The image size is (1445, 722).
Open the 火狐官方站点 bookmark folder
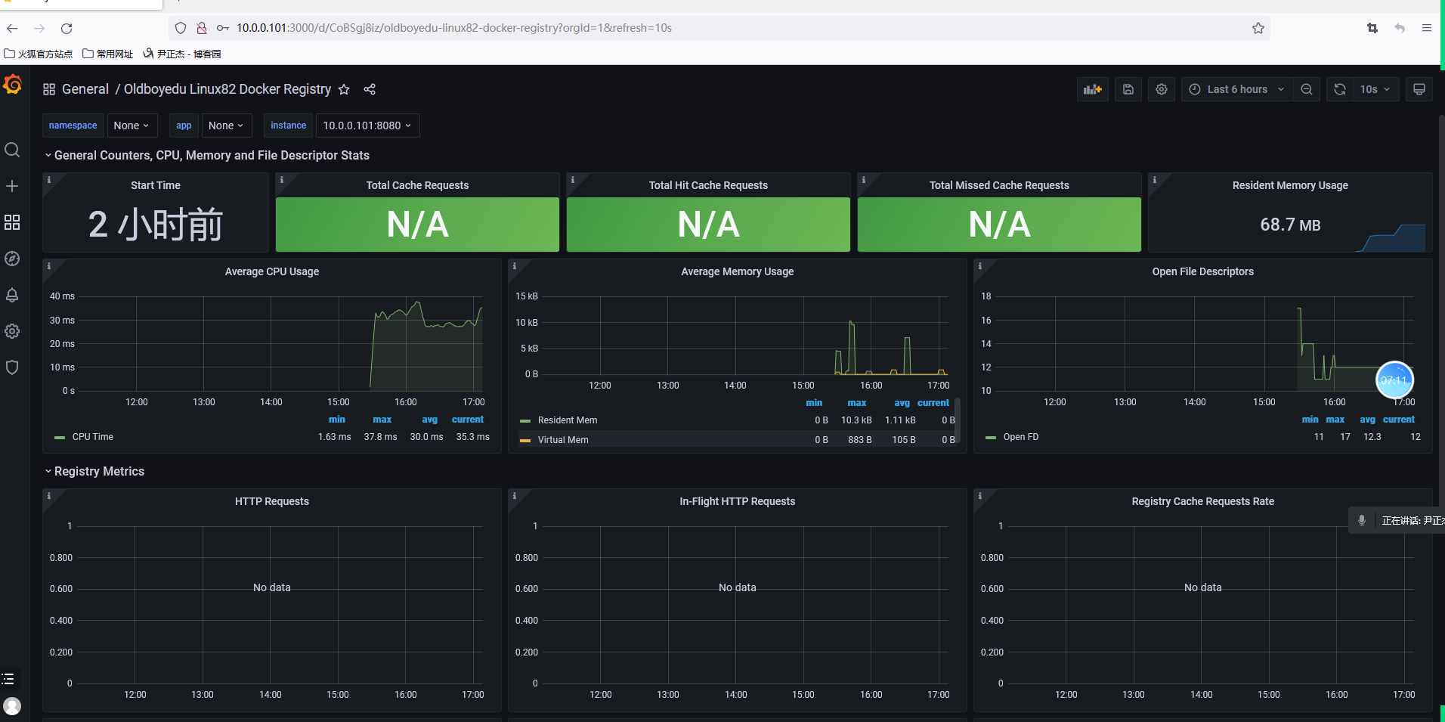39,54
